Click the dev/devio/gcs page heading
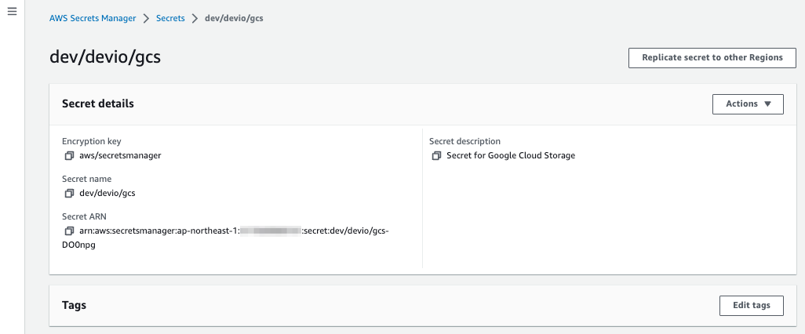Image resolution: width=805 pixels, height=334 pixels. [105, 57]
